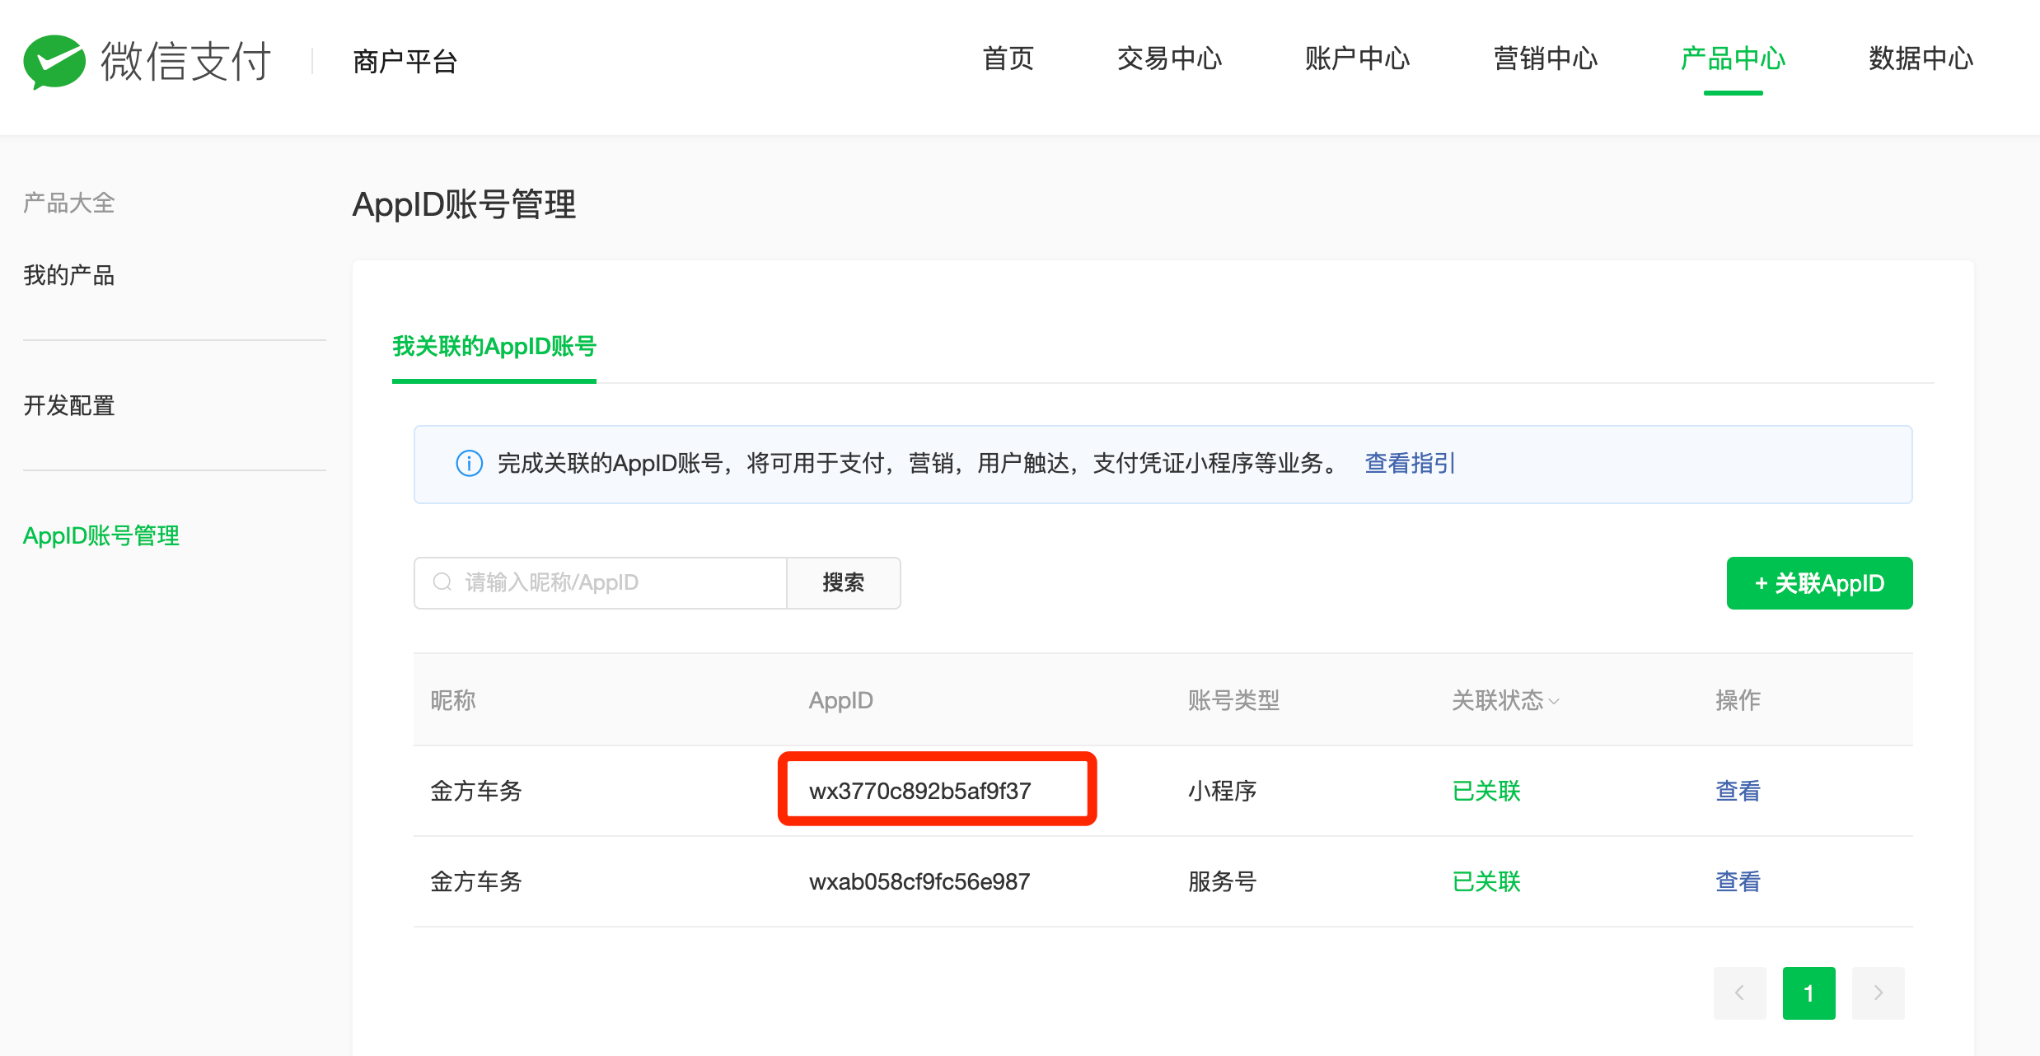Open the 查看指引 link

coord(1410,464)
